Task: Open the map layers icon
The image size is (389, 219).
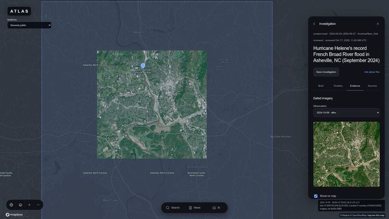Action: [20, 205]
